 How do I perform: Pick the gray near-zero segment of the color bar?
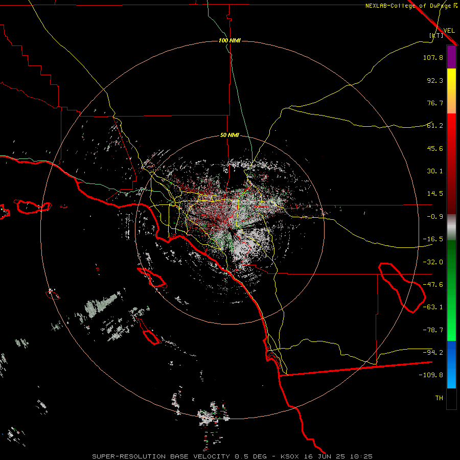(x=451, y=227)
